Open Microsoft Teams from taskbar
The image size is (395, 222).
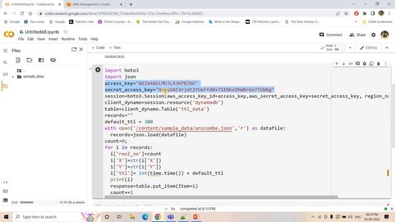pyautogui.click(x=170, y=216)
